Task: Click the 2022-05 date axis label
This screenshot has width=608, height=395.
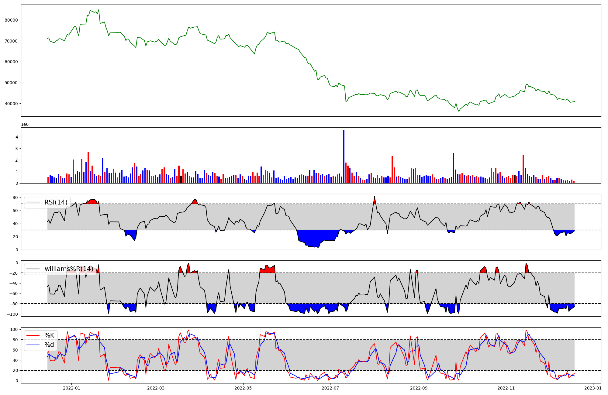Action: (243, 388)
